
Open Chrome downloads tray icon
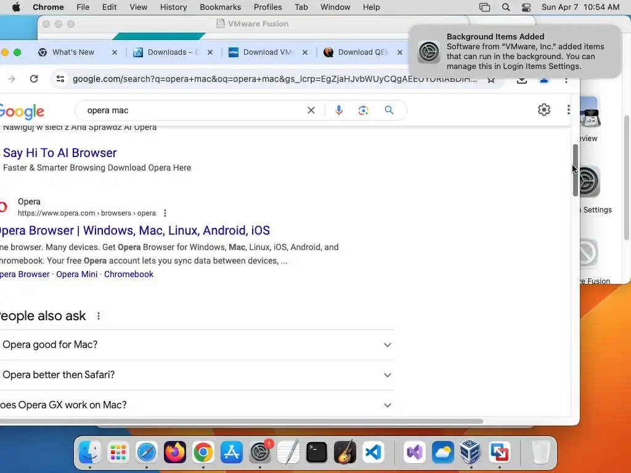(521, 81)
